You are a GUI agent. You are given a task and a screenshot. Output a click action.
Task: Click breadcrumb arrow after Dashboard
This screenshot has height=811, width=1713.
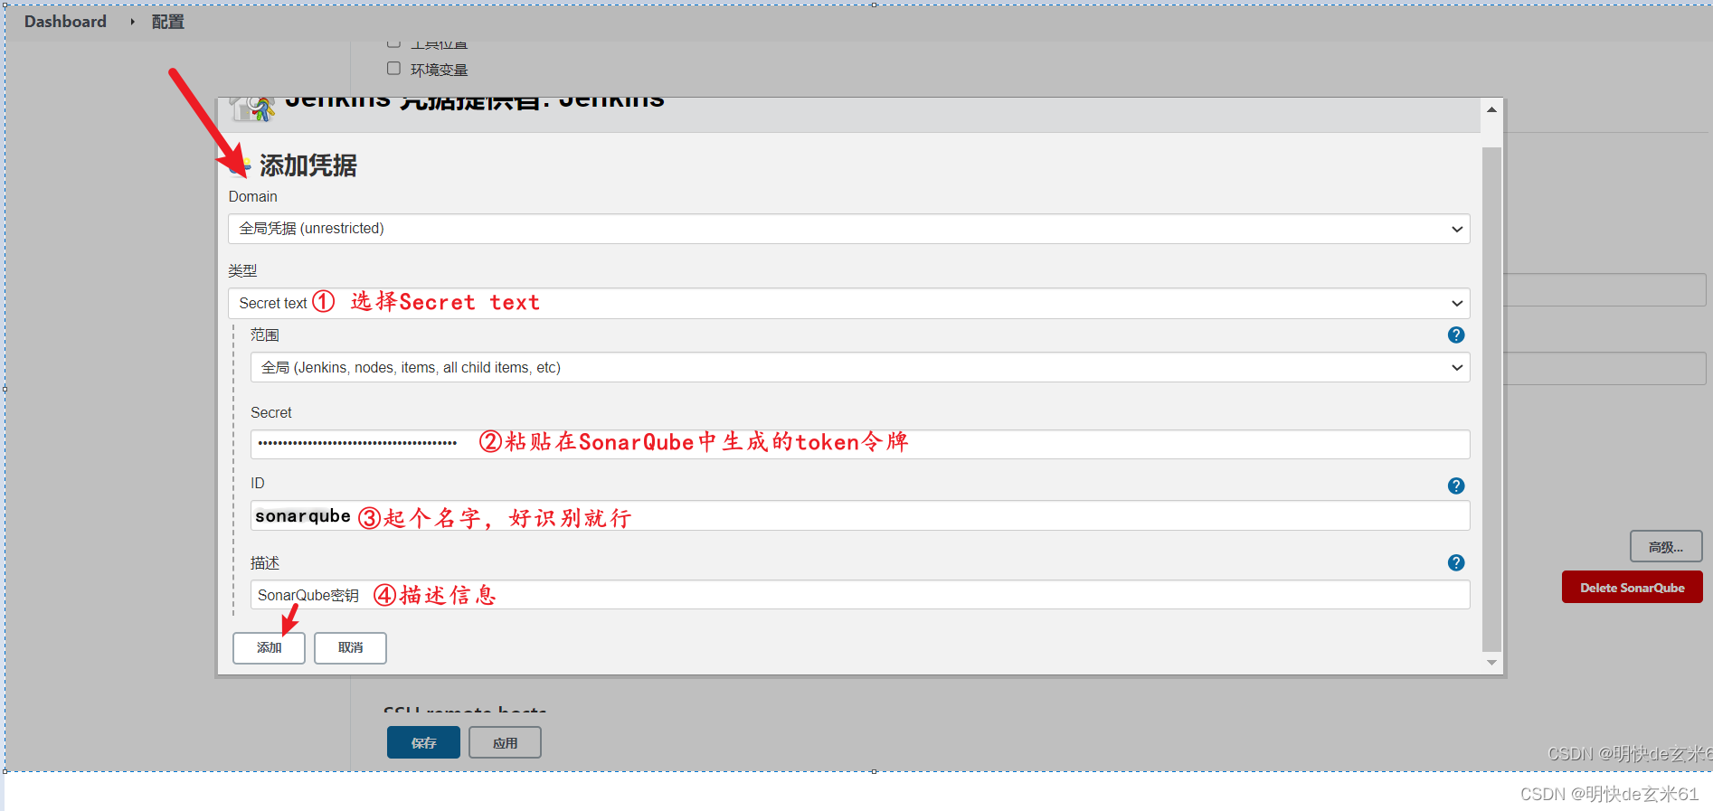(132, 22)
